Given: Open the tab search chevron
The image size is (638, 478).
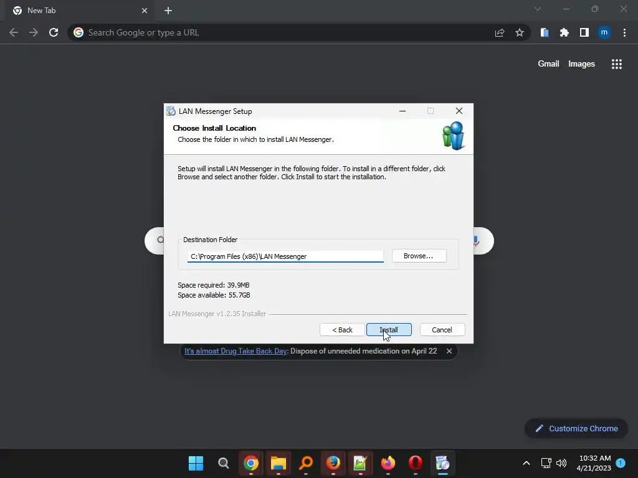Looking at the screenshot, I should [x=538, y=9].
